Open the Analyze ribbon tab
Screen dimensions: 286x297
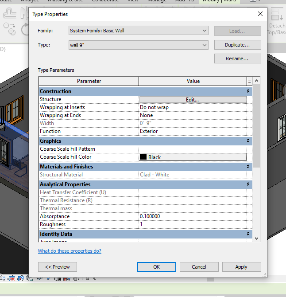30,1
